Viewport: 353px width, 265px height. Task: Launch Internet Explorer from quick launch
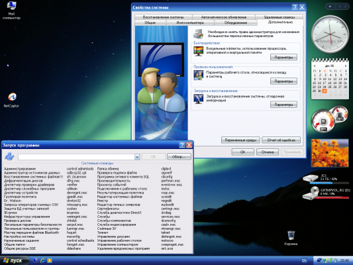42,260
